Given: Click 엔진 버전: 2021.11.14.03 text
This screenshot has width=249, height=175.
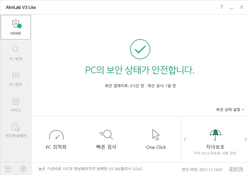Looking at the screenshot, I should 202,169.
